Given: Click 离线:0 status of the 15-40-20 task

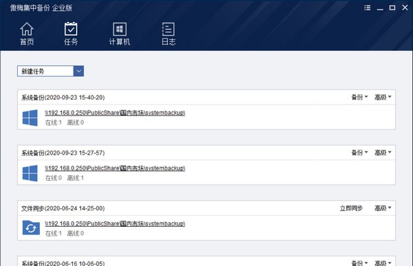Looking at the screenshot, I should (75, 122).
